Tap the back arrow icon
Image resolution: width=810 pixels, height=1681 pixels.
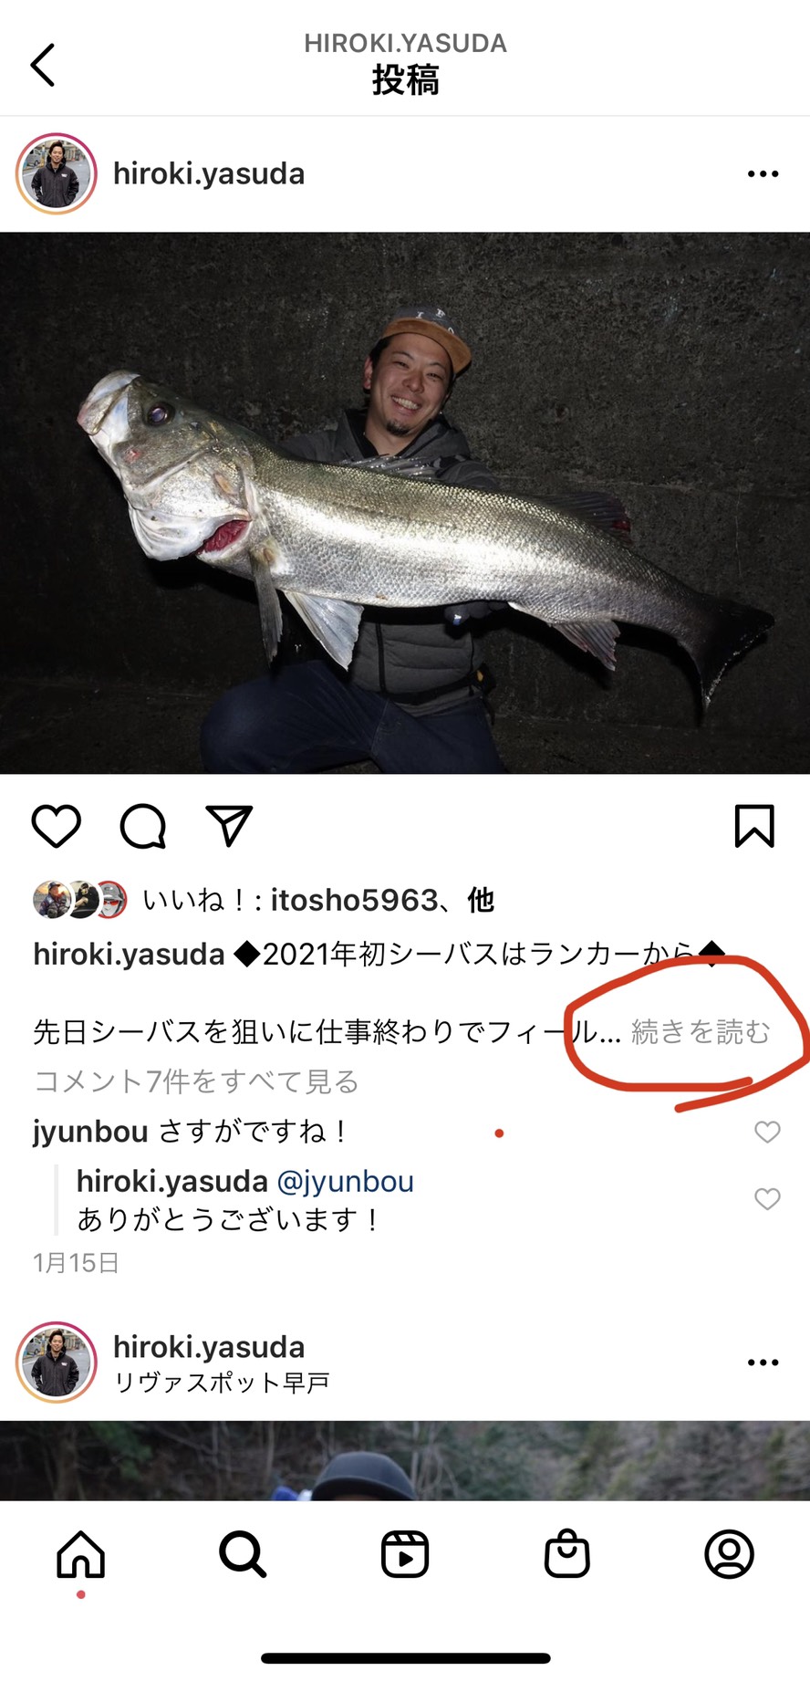click(x=43, y=65)
